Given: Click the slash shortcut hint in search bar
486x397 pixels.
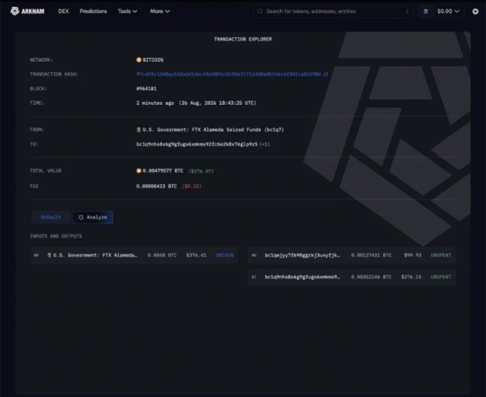Looking at the screenshot, I should 407,11.
